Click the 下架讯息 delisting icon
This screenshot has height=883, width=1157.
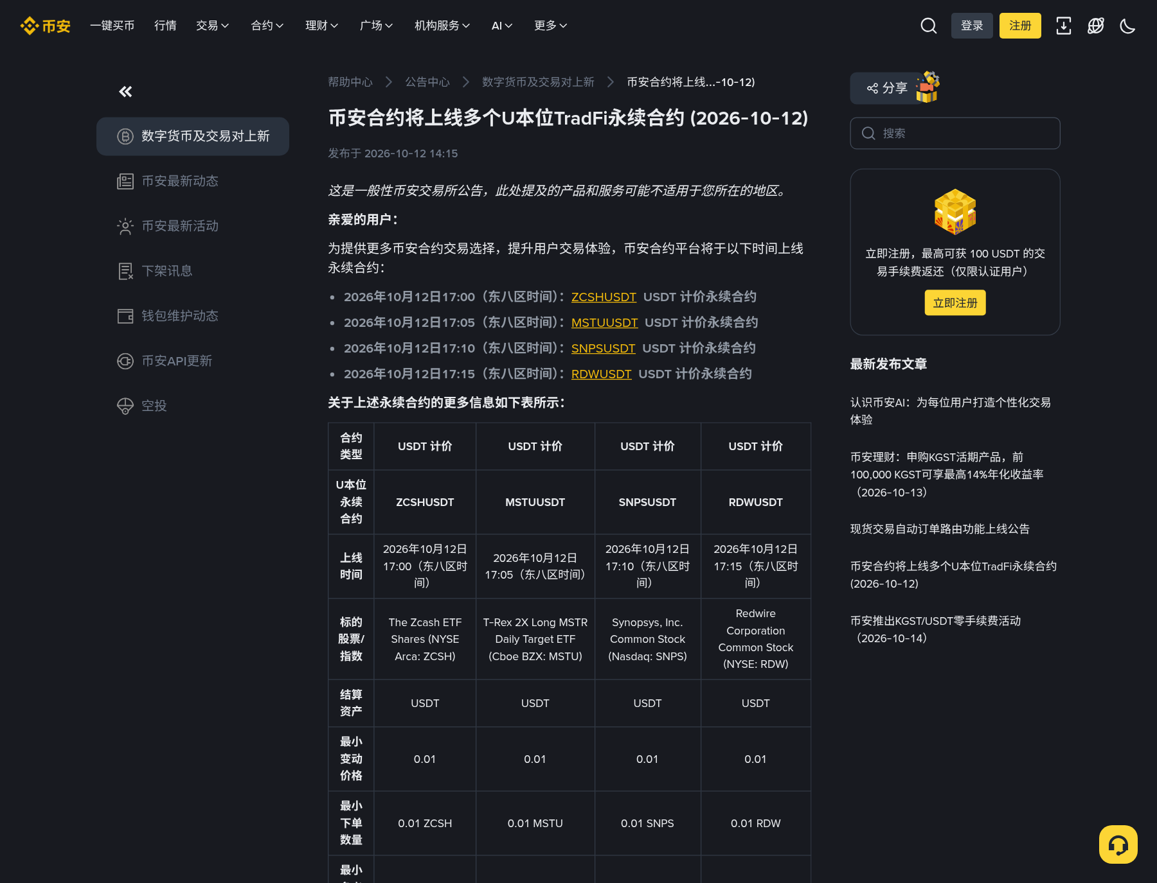point(125,271)
